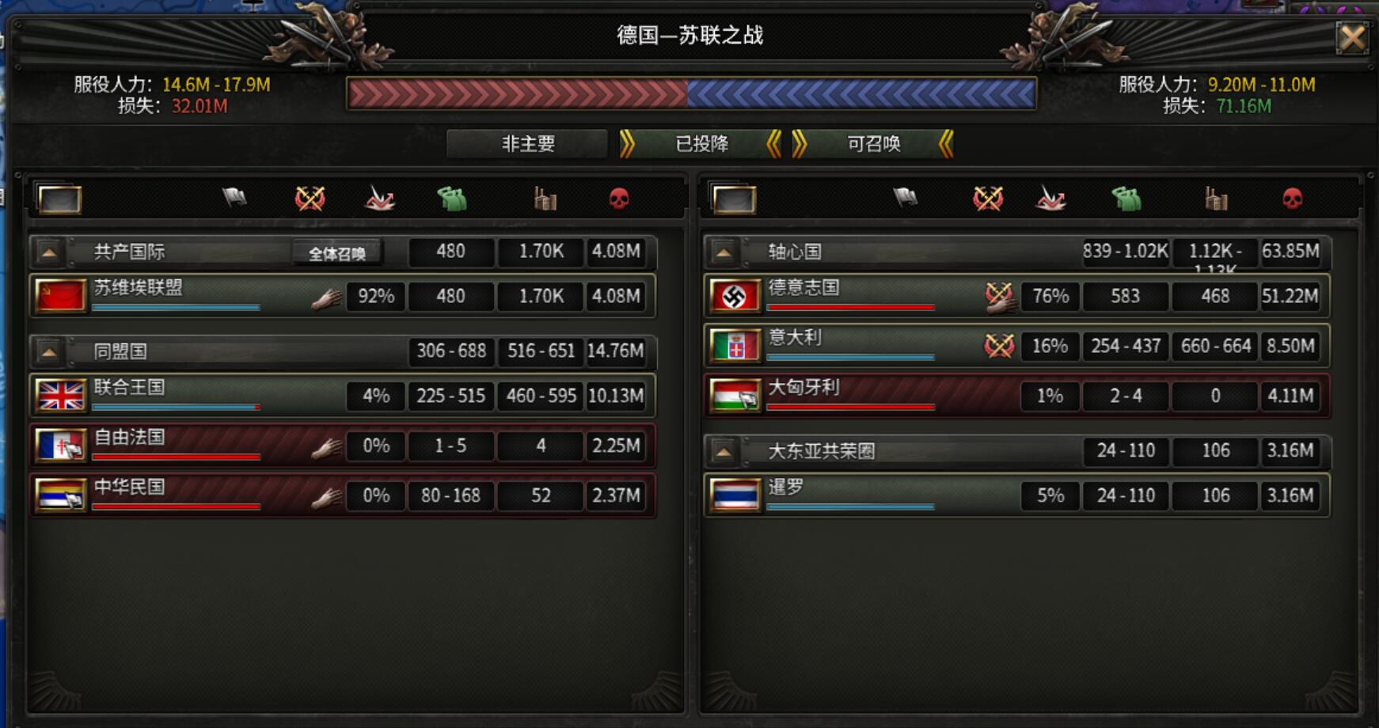Viewport: 1379px width, 728px height.
Task: Toggle the 非主要 filter
Action: [527, 144]
